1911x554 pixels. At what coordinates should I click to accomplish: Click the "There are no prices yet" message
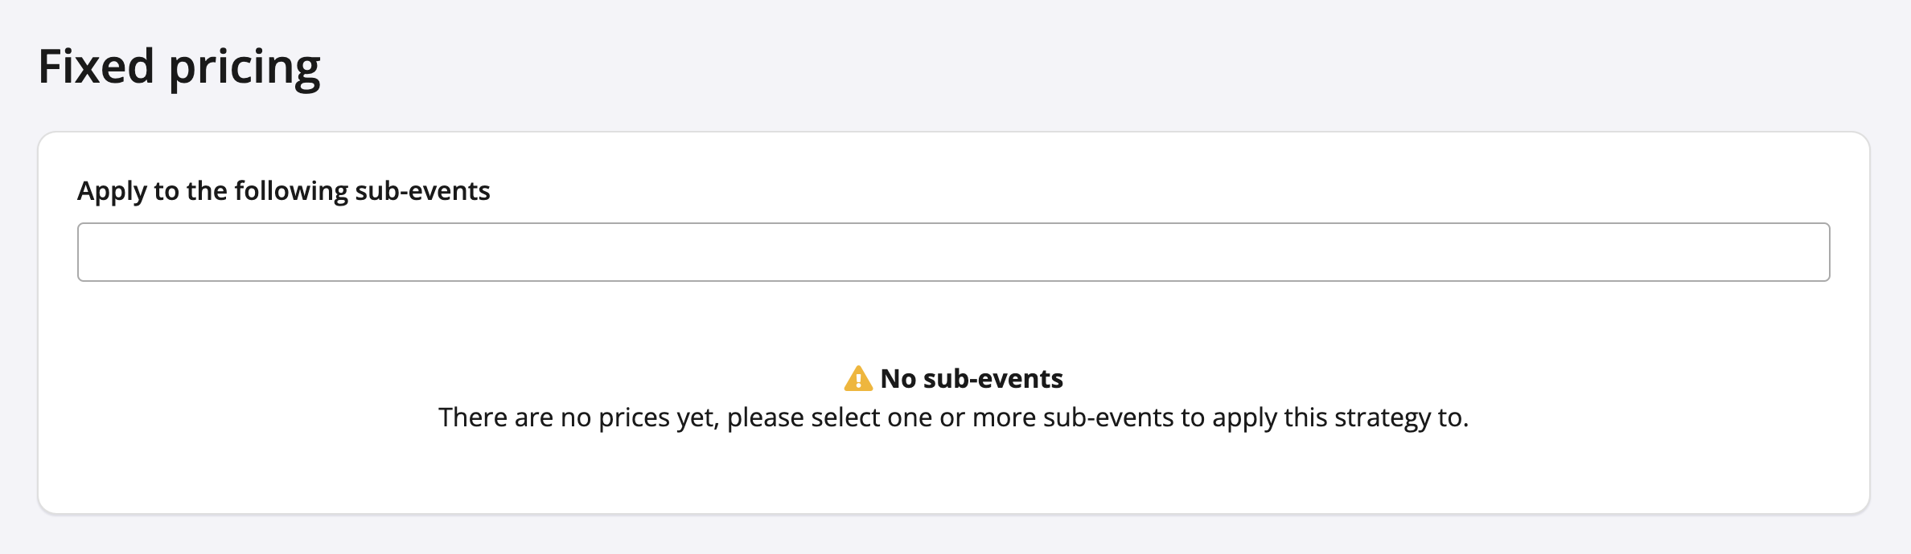(x=953, y=418)
